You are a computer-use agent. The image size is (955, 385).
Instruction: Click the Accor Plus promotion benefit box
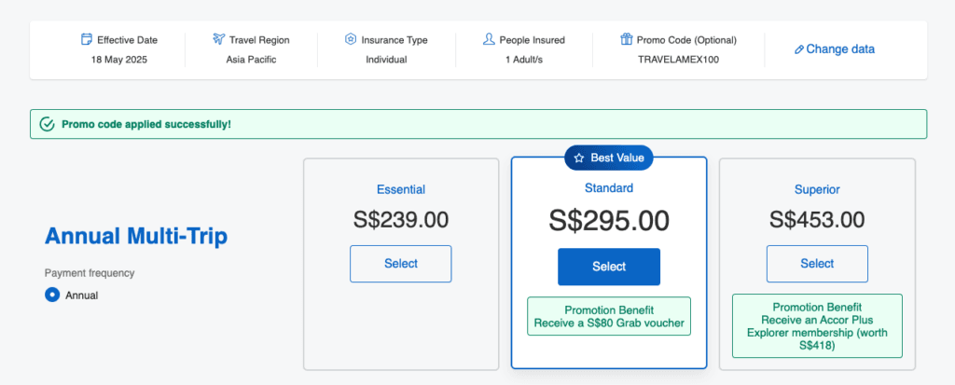coord(817,326)
